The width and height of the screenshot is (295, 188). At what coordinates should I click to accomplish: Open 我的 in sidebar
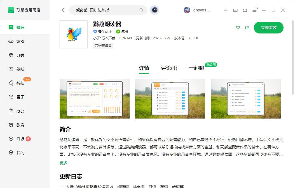(25, 153)
